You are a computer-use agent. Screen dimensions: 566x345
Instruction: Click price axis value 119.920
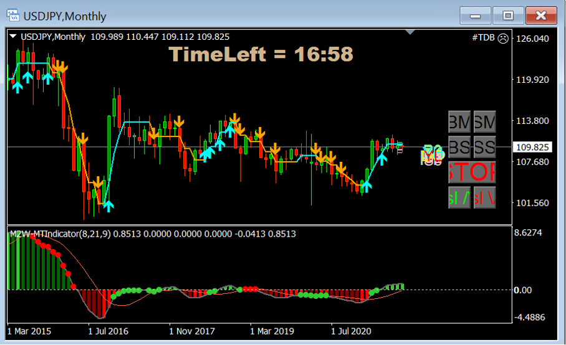point(533,80)
